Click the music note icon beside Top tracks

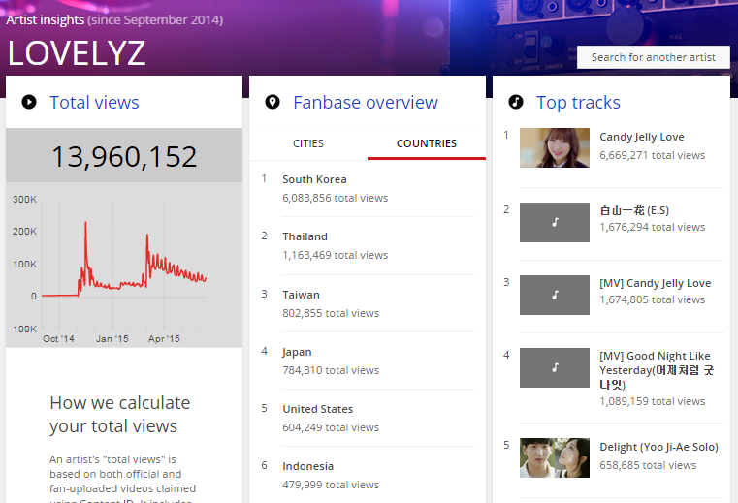(x=516, y=102)
